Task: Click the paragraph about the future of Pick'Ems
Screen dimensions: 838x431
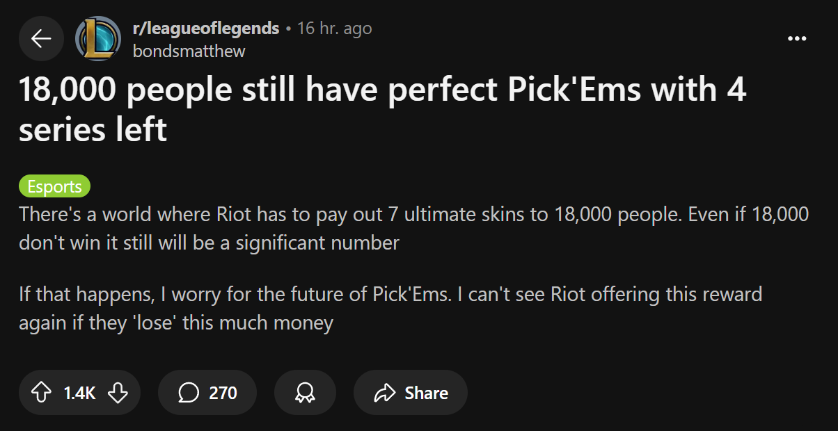Action: [x=390, y=308]
